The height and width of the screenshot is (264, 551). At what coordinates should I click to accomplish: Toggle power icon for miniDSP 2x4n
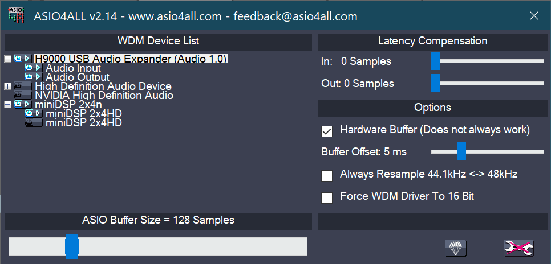click(x=18, y=105)
